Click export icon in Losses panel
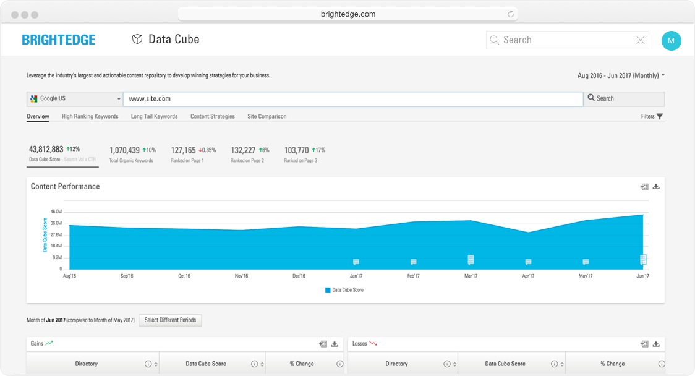695x376 pixels. tap(644, 344)
